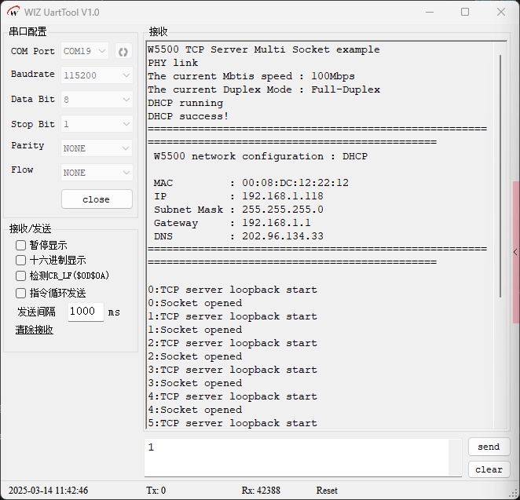This screenshot has width=520, height=500.
Task: Click the COM port refresh icon
Action: click(123, 52)
